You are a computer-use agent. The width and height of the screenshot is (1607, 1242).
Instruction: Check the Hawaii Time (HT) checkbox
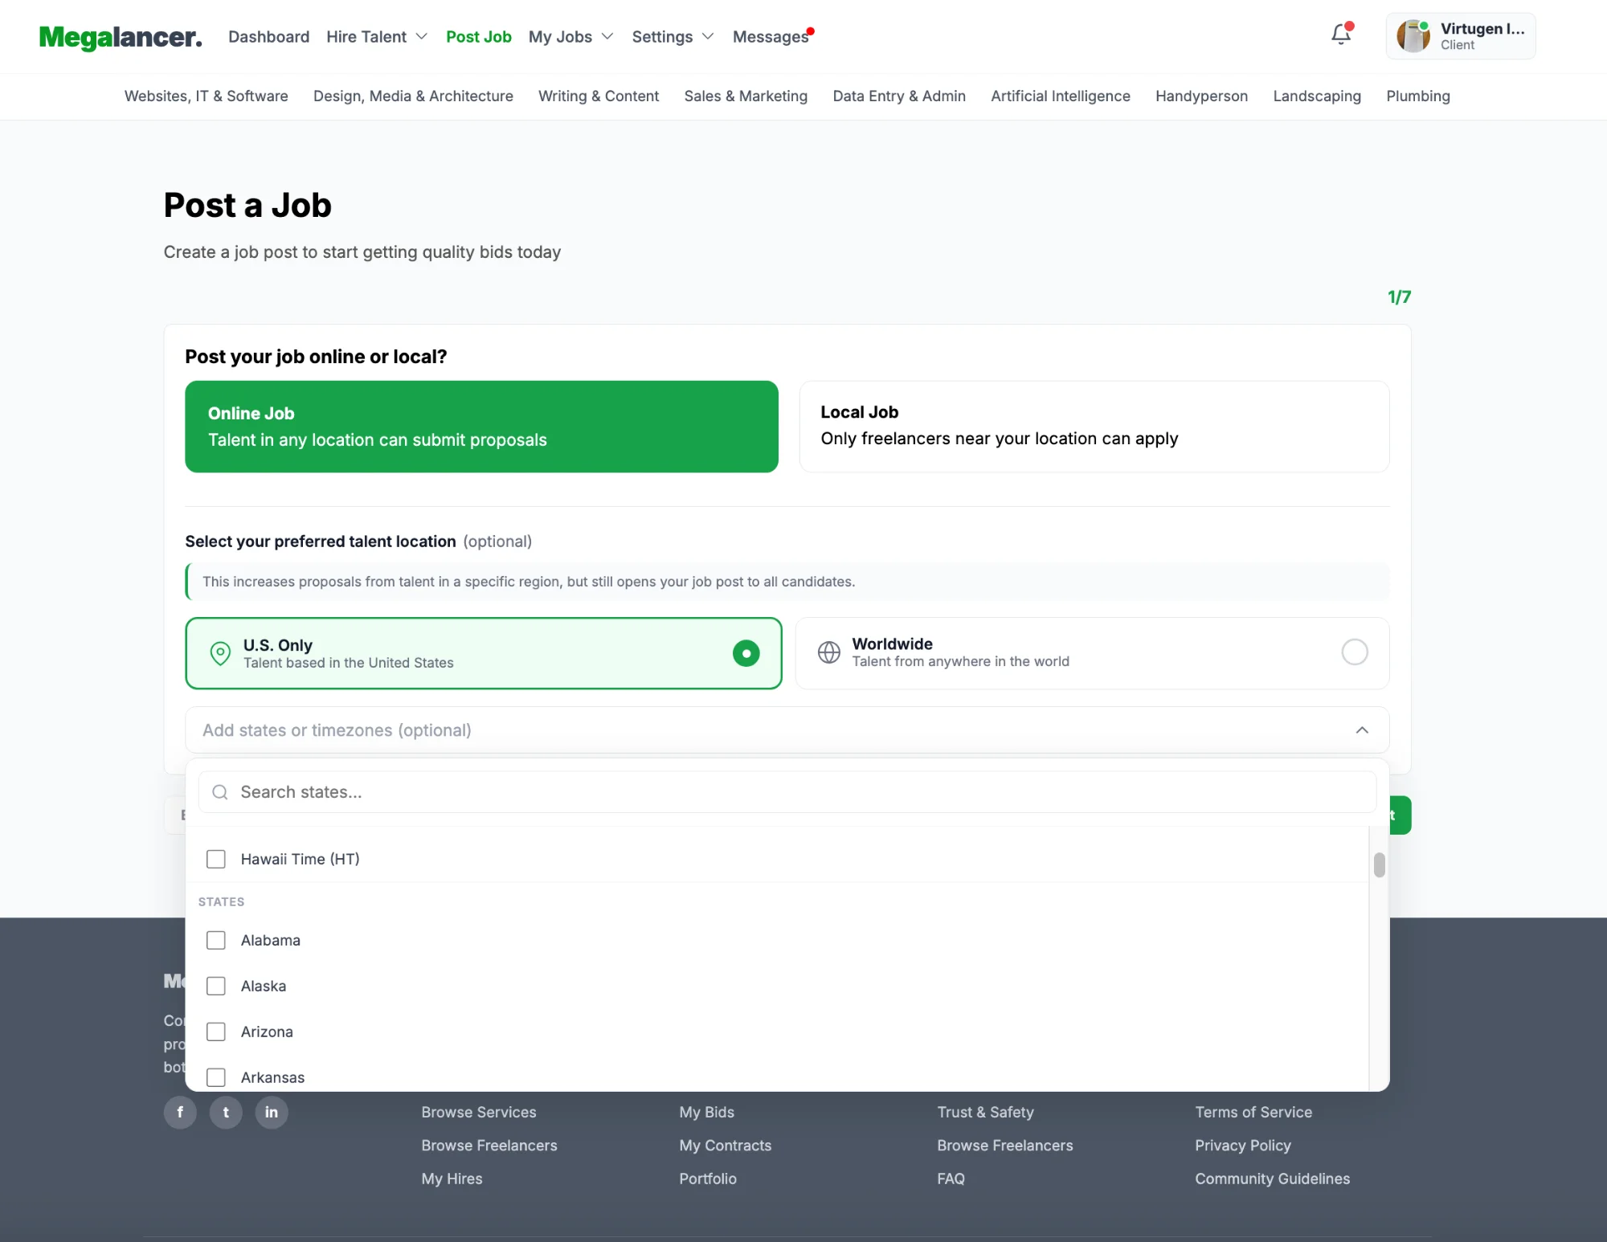click(x=216, y=859)
